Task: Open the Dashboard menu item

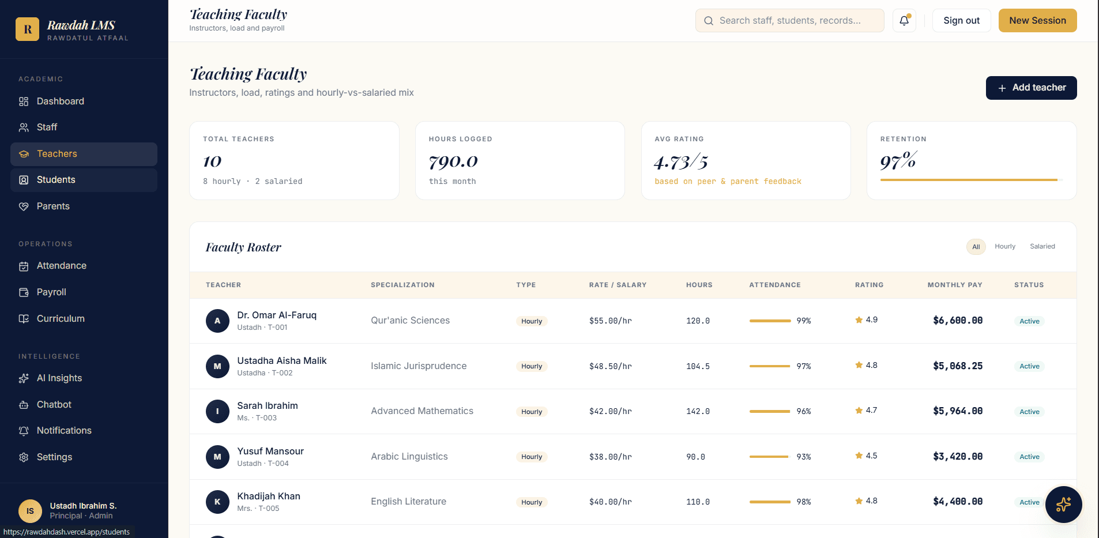Action: click(x=84, y=101)
